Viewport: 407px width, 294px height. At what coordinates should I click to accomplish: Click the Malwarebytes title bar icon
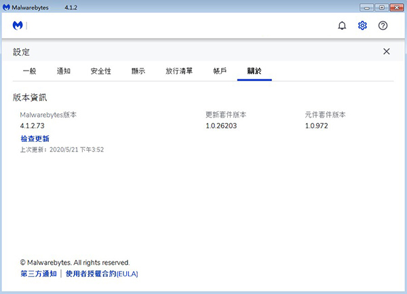click(6, 7)
